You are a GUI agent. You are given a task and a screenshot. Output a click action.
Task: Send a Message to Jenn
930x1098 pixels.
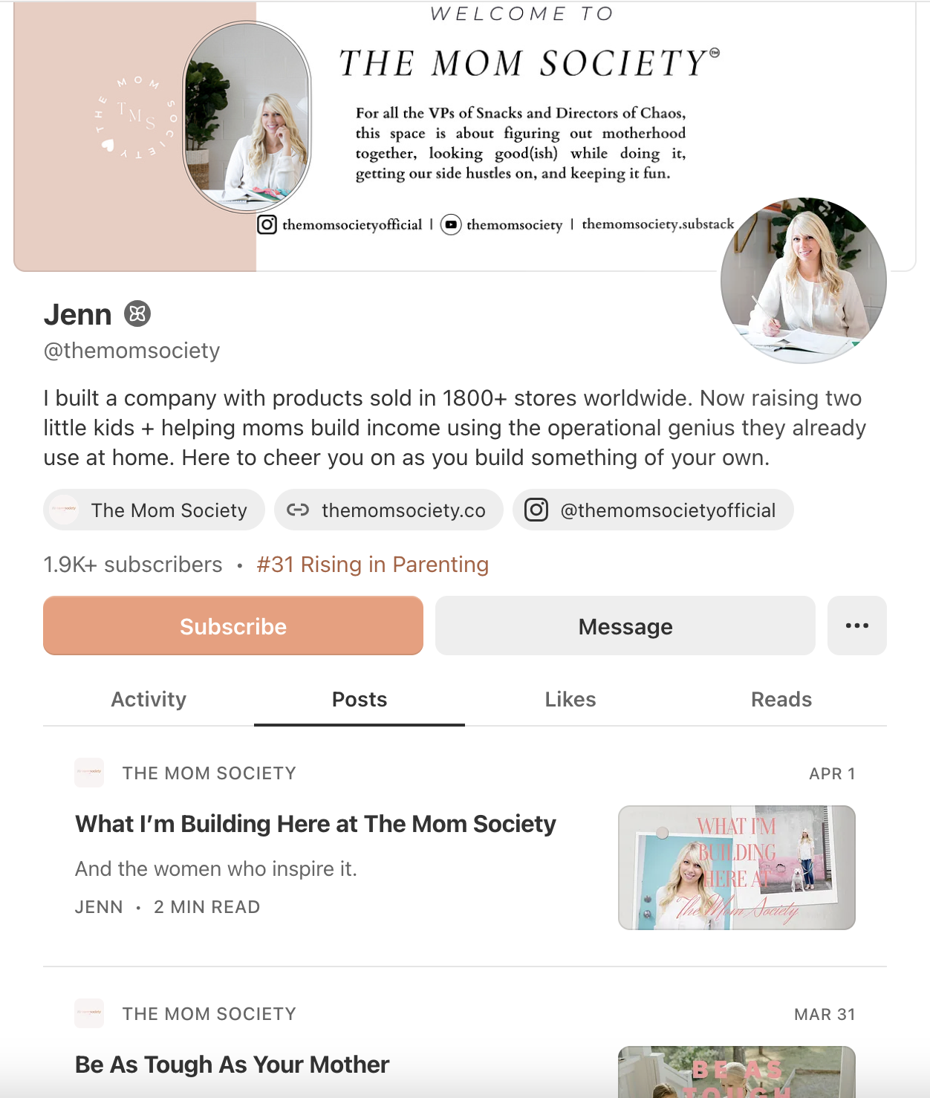pyautogui.click(x=625, y=626)
